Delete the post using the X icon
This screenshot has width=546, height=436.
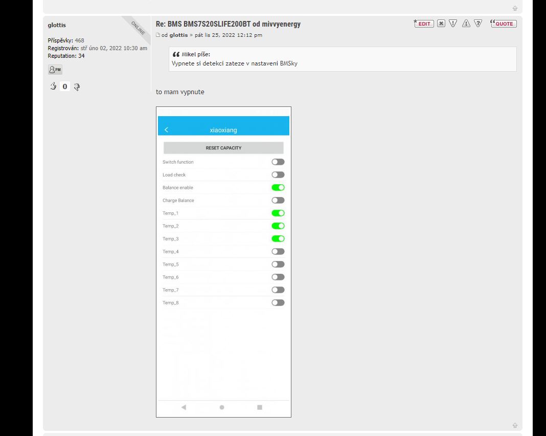click(x=441, y=24)
